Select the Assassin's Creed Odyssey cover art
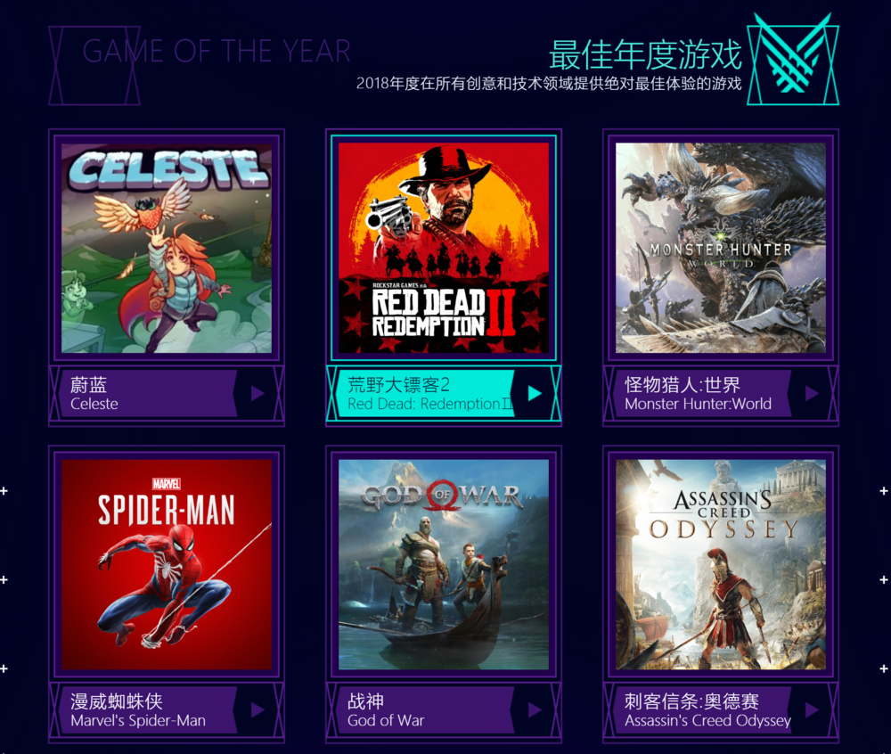Viewport: 891px width, 754px height. click(721, 564)
